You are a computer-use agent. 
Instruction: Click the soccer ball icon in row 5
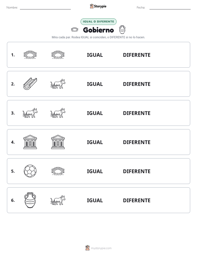click(30, 171)
